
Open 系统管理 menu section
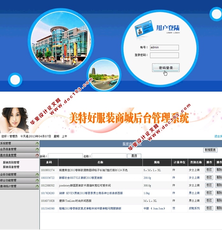[19, 143]
